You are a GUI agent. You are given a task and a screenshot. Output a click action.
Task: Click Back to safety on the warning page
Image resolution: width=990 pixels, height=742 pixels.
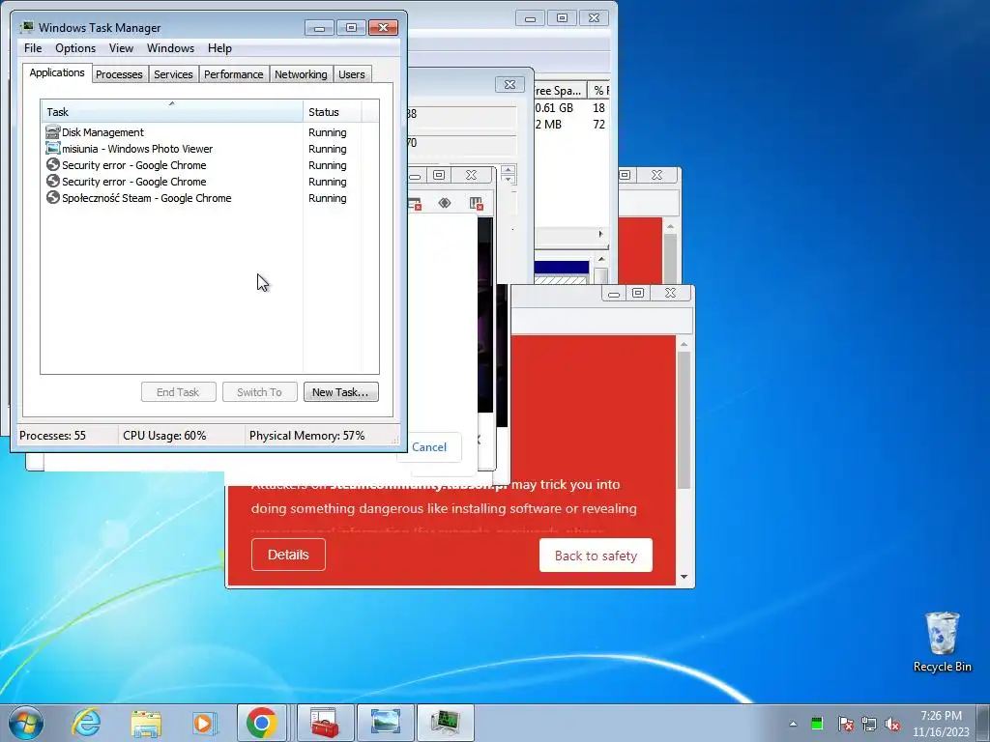tap(596, 556)
